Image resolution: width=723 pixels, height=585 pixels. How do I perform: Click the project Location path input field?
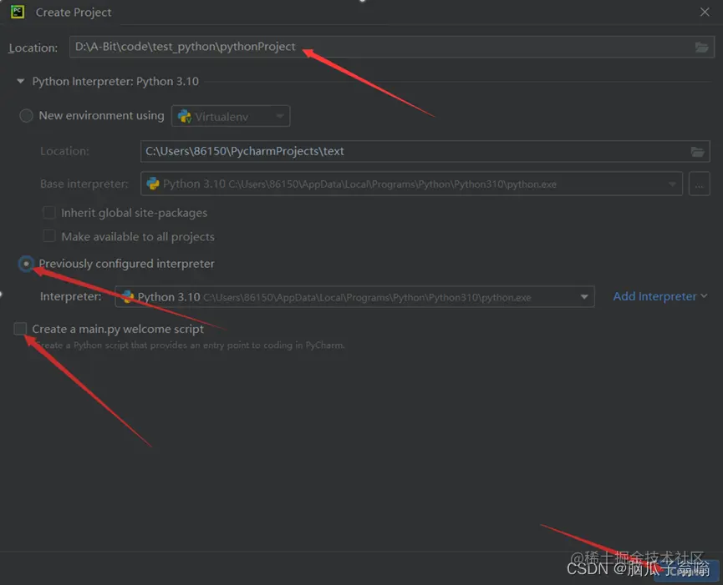(391, 47)
